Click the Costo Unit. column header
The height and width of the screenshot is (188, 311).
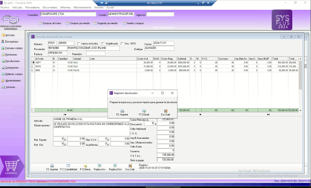(145, 59)
